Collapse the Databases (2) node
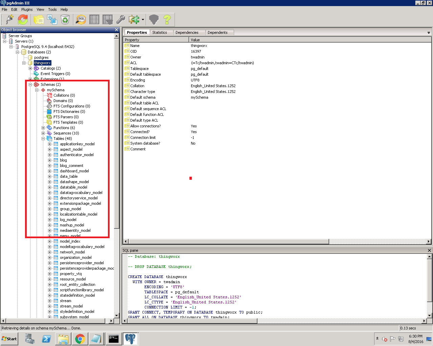This screenshot has height=346, width=433. pos(17,52)
